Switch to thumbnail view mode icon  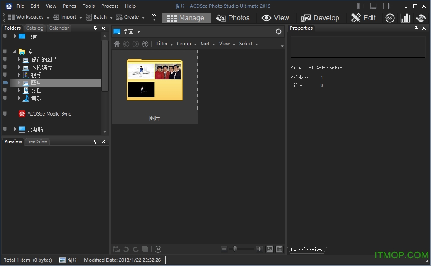[x=270, y=249]
